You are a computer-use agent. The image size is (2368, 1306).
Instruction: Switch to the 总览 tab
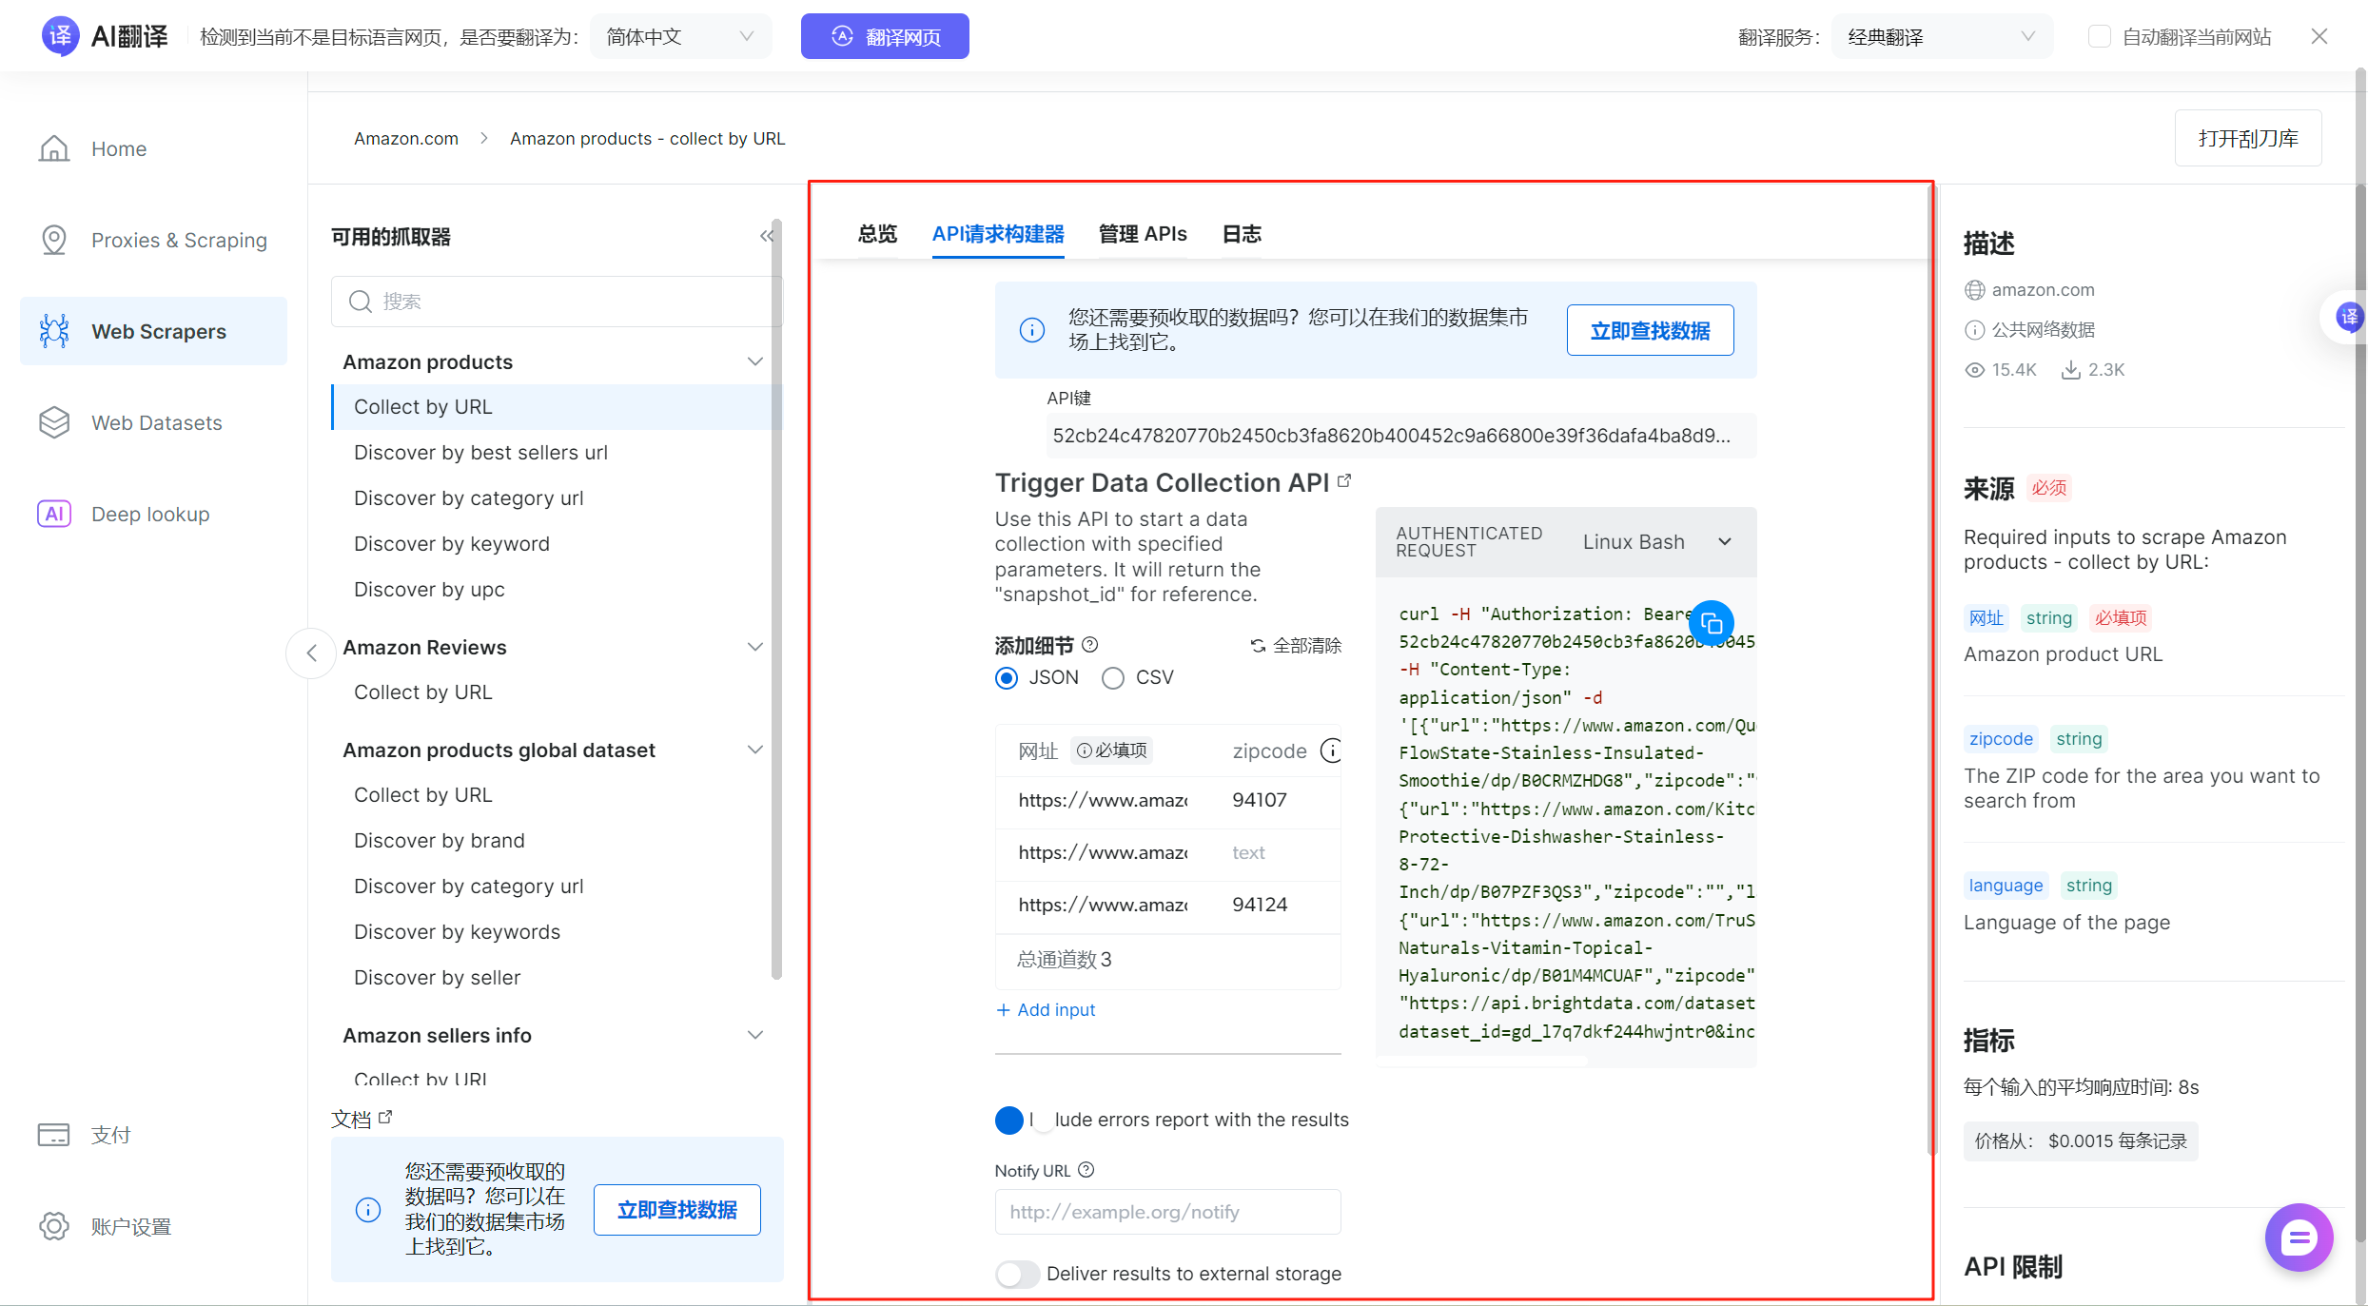click(x=877, y=234)
